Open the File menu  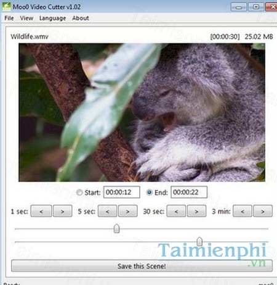point(9,18)
